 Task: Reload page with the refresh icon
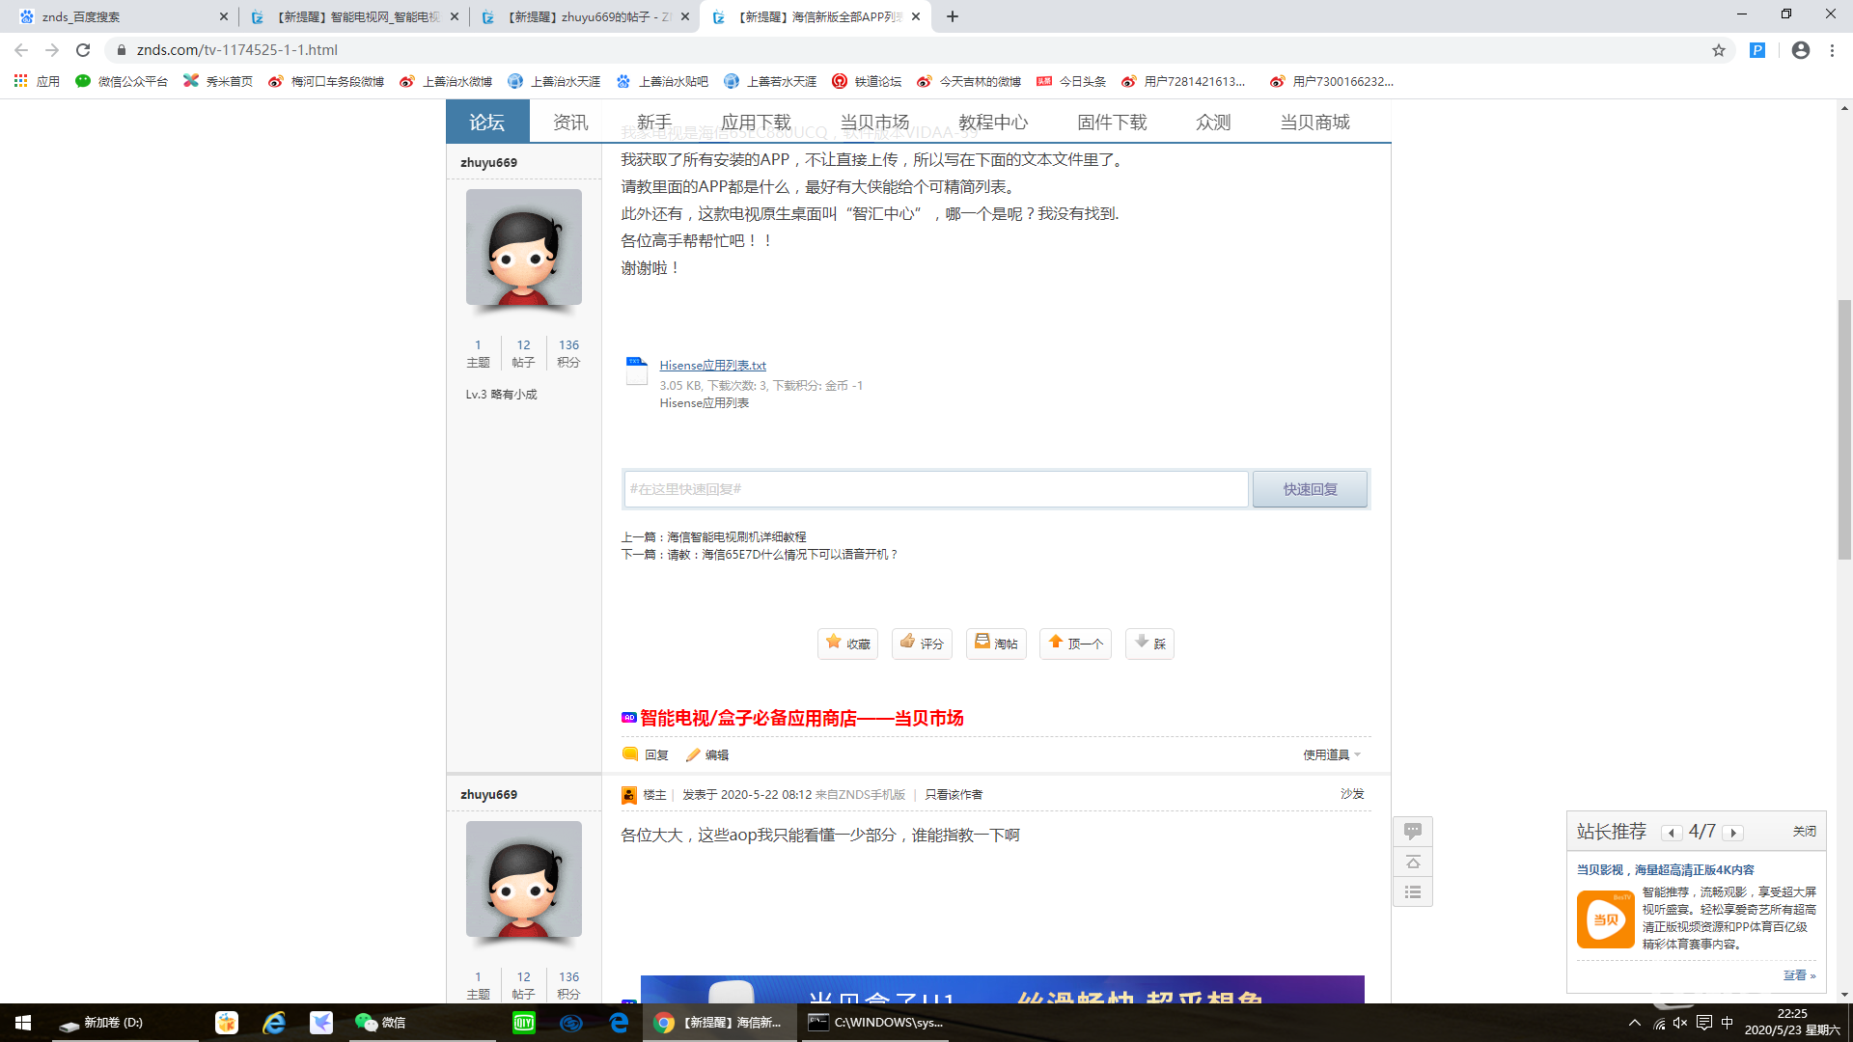pyautogui.click(x=83, y=50)
